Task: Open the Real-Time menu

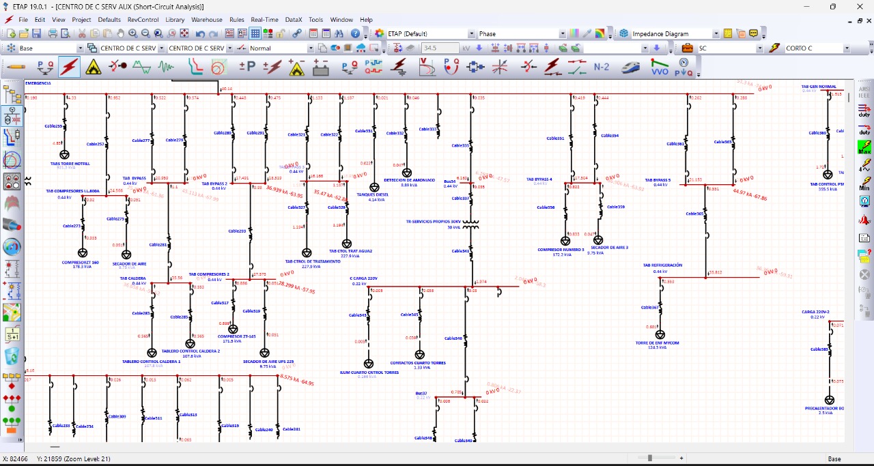Action: click(264, 20)
